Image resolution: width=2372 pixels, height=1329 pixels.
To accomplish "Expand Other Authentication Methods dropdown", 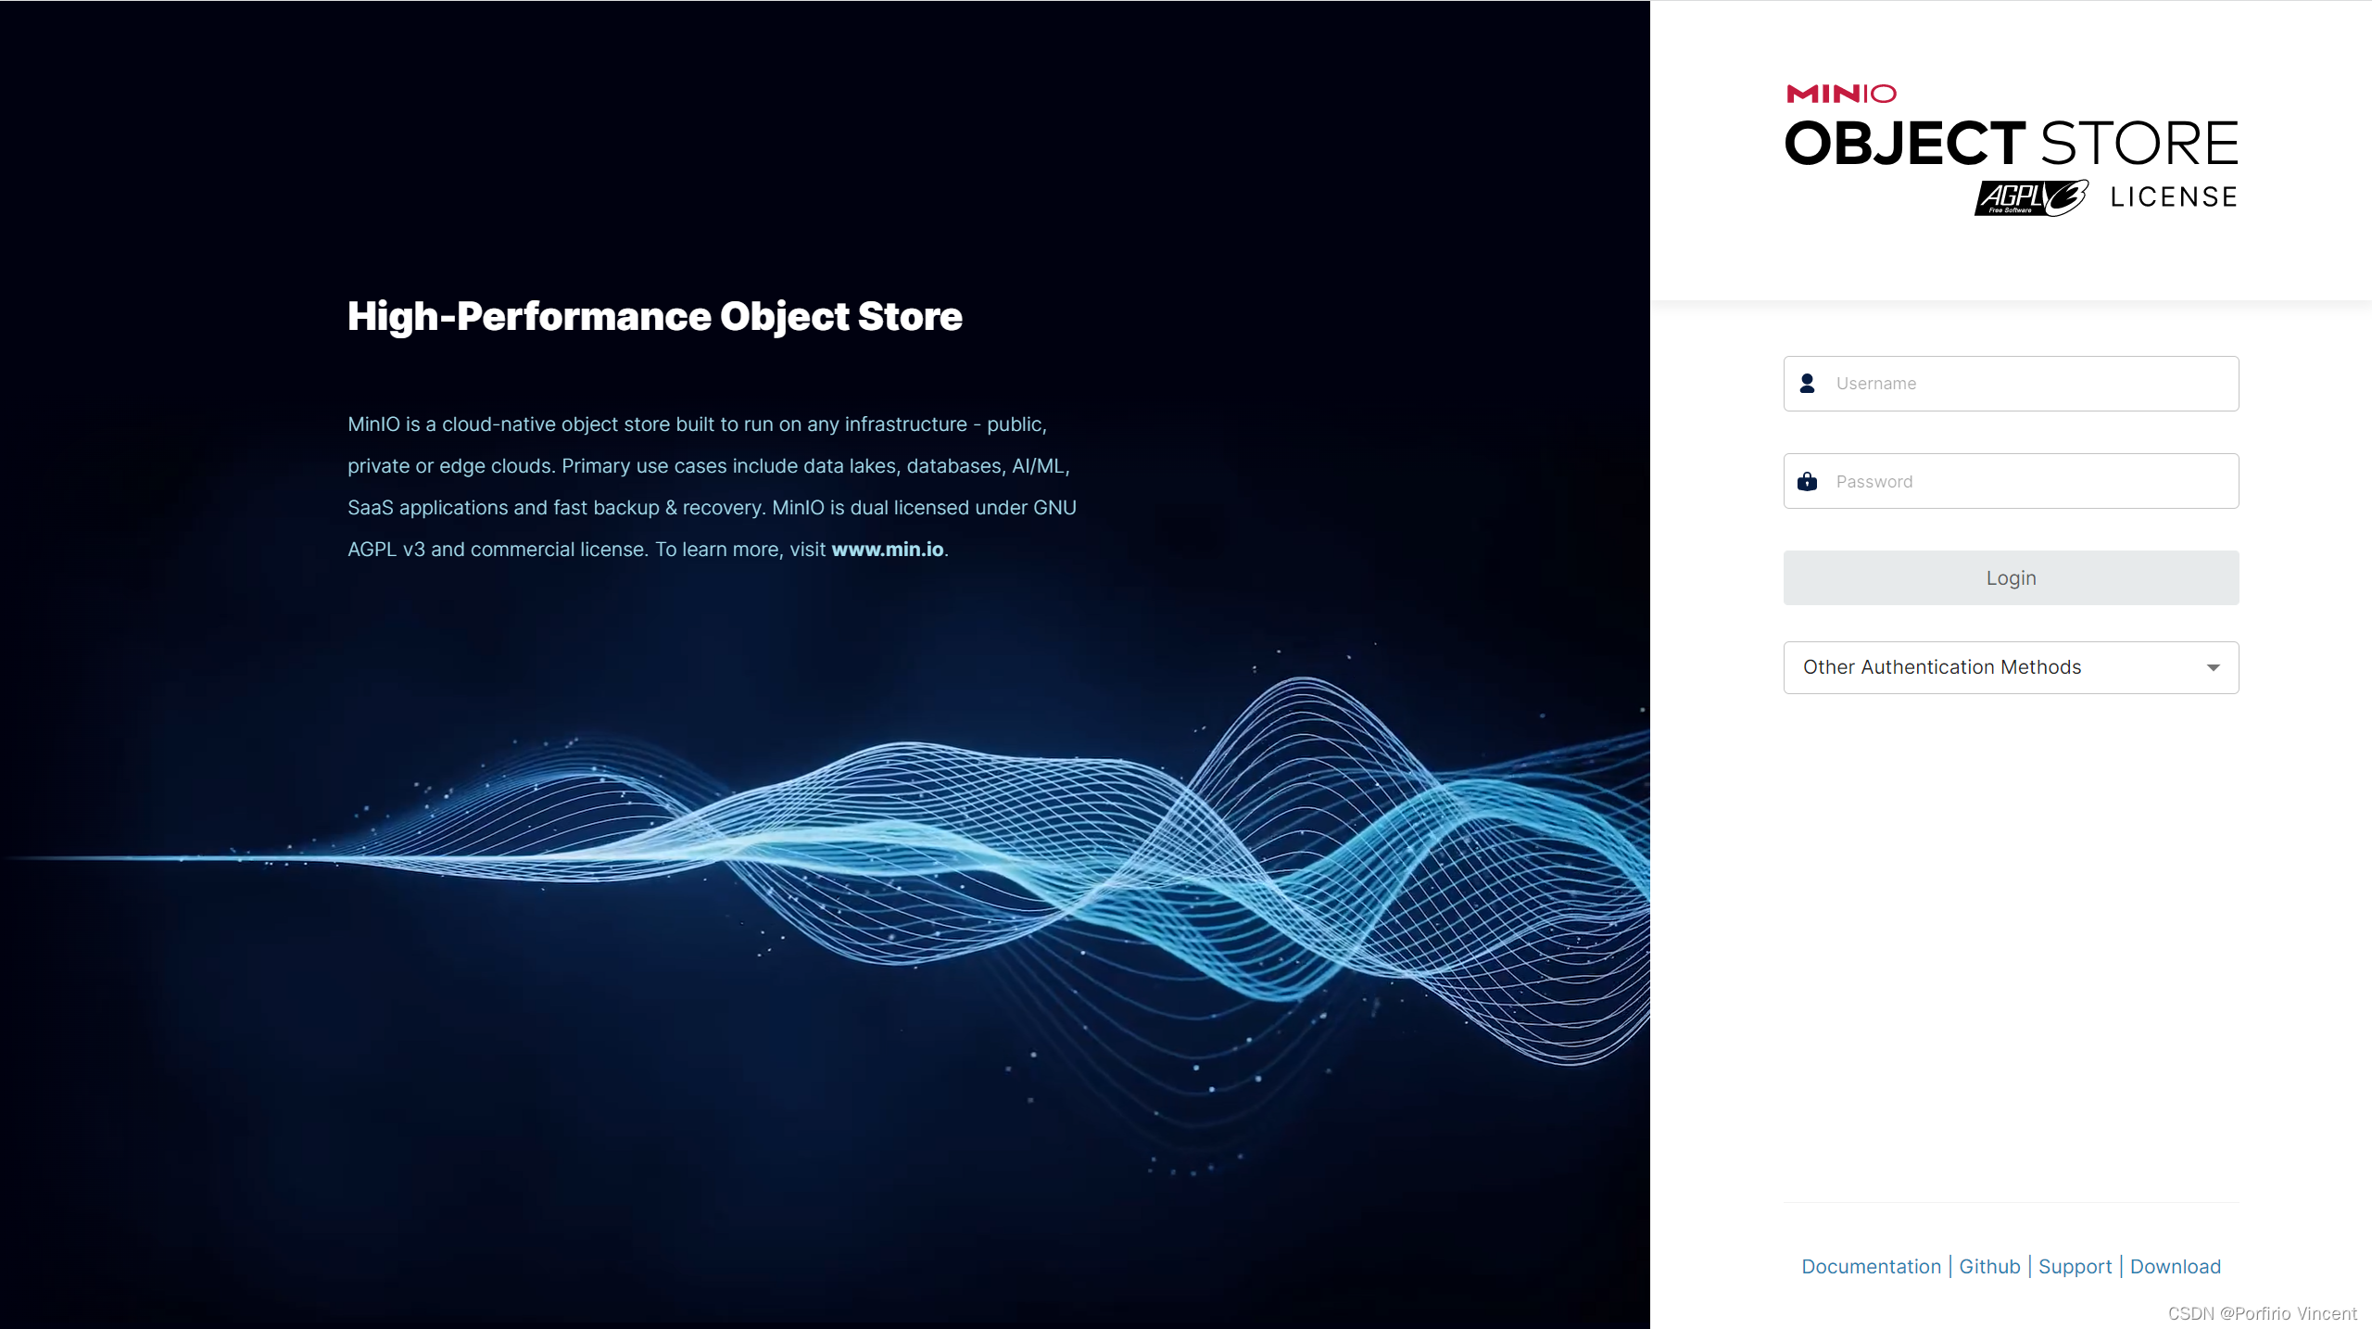I will [x=2011, y=667].
